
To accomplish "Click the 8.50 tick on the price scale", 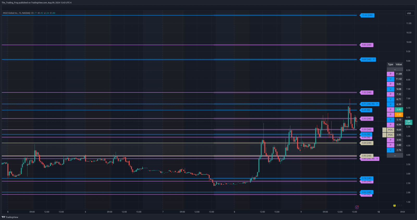I will pos(408,70).
